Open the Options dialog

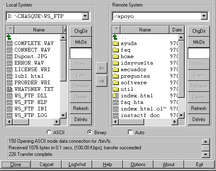click(x=138, y=164)
